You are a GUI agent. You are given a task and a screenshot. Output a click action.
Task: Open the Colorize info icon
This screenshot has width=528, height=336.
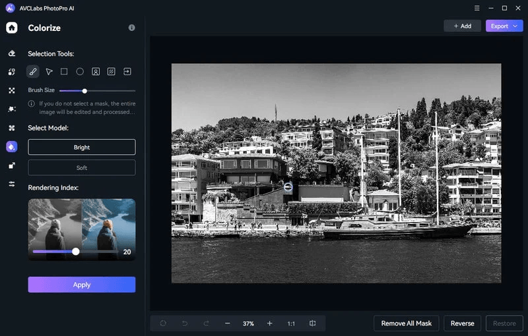pyautogui.click(x=131, y=28)
